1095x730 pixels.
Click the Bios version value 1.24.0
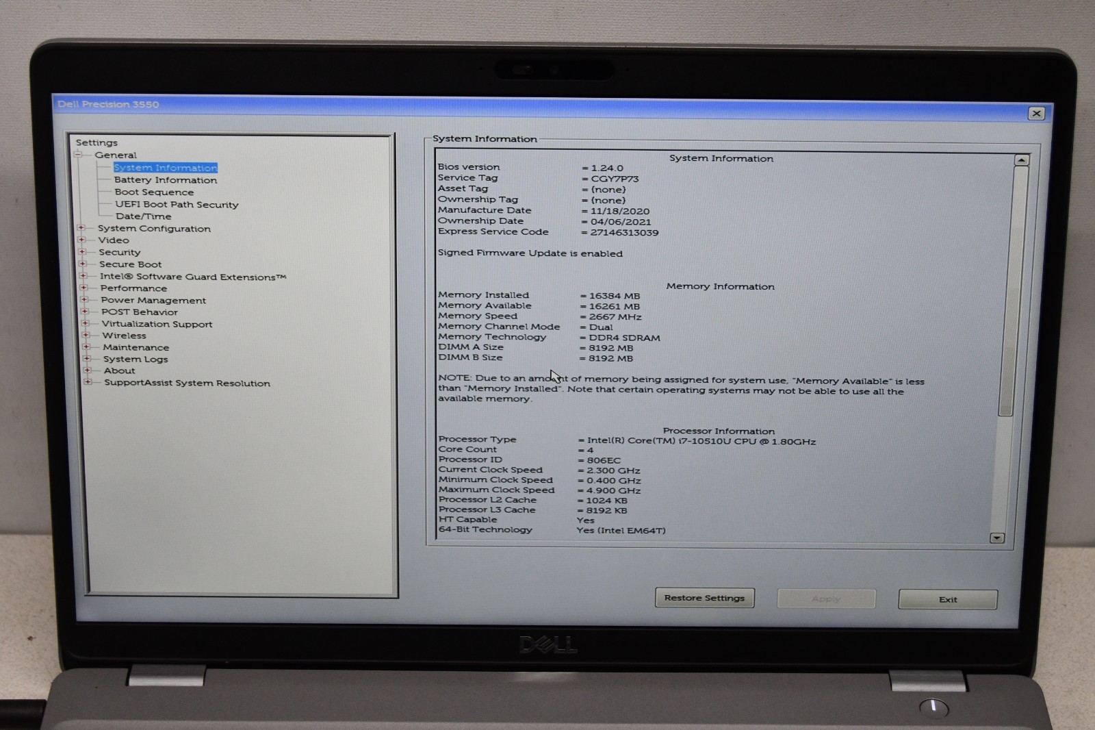point(607,168)
